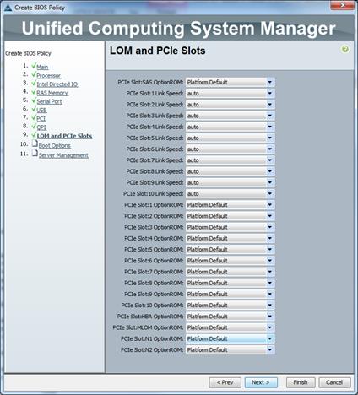Screen dimensions: 358x395
Task: Click the green checkmark next to Main
Action: tap(34, 66)
